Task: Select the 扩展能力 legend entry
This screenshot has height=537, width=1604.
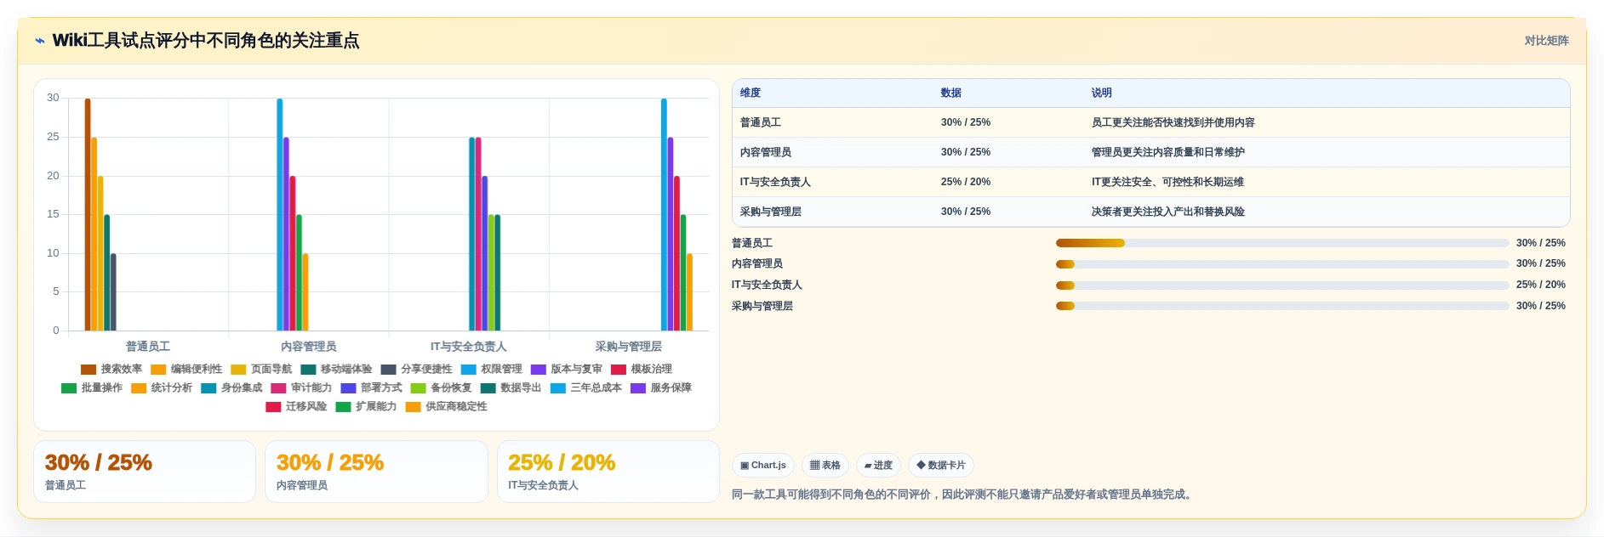Action: [366, 407]
